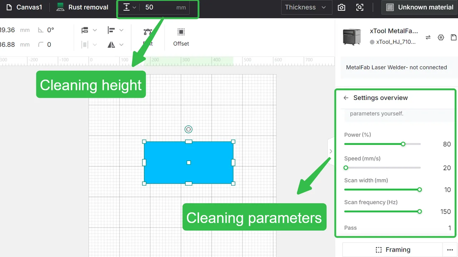The width and height of the screenshot is (458, 257).
Task: Click the Speed slider handle
Action: coord(346,168)
